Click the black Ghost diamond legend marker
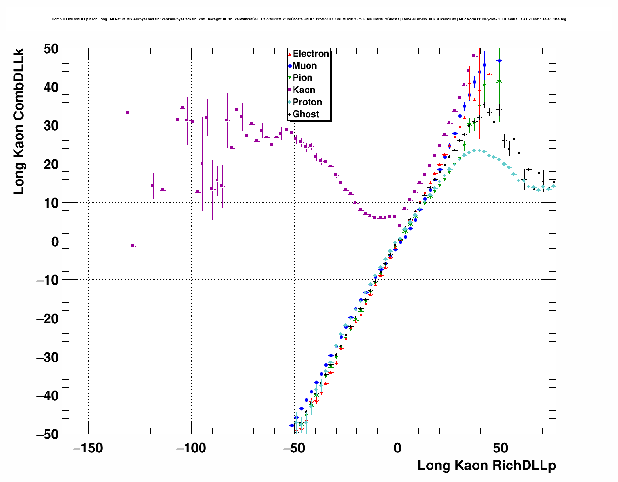This screenshot has height=482, width=618. coord(290,114)
